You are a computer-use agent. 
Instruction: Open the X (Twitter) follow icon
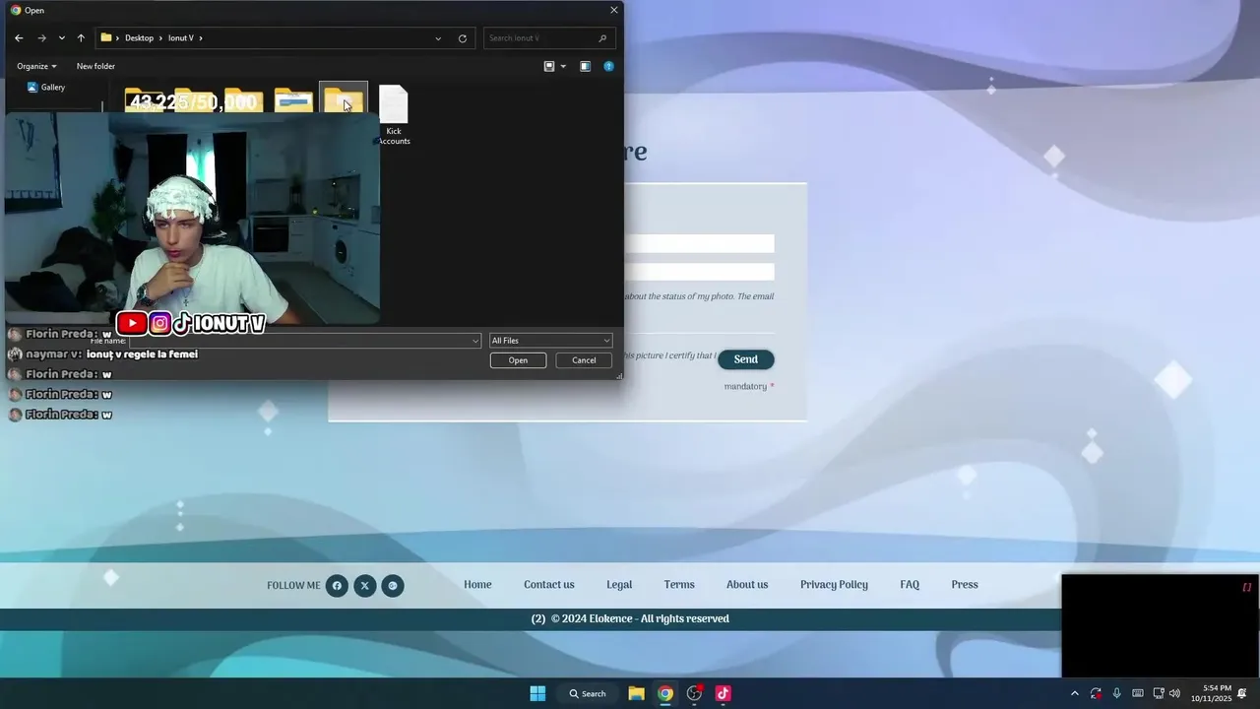pos(364,586)
